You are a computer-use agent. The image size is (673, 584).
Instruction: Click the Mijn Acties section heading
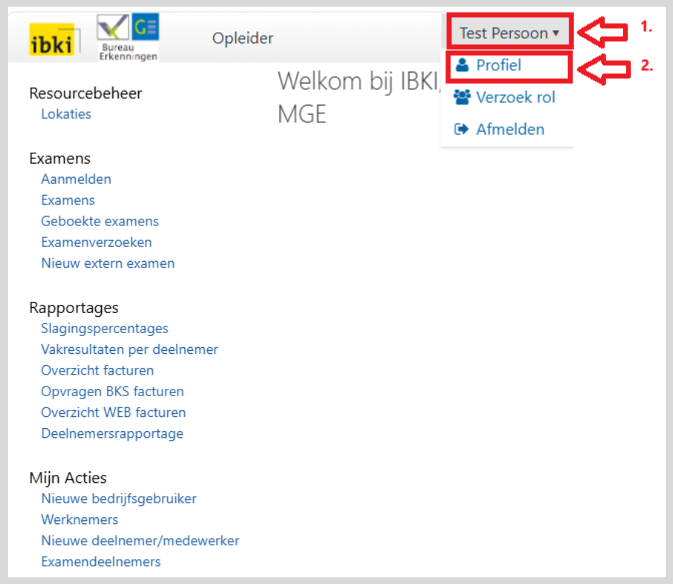(68, 477)
